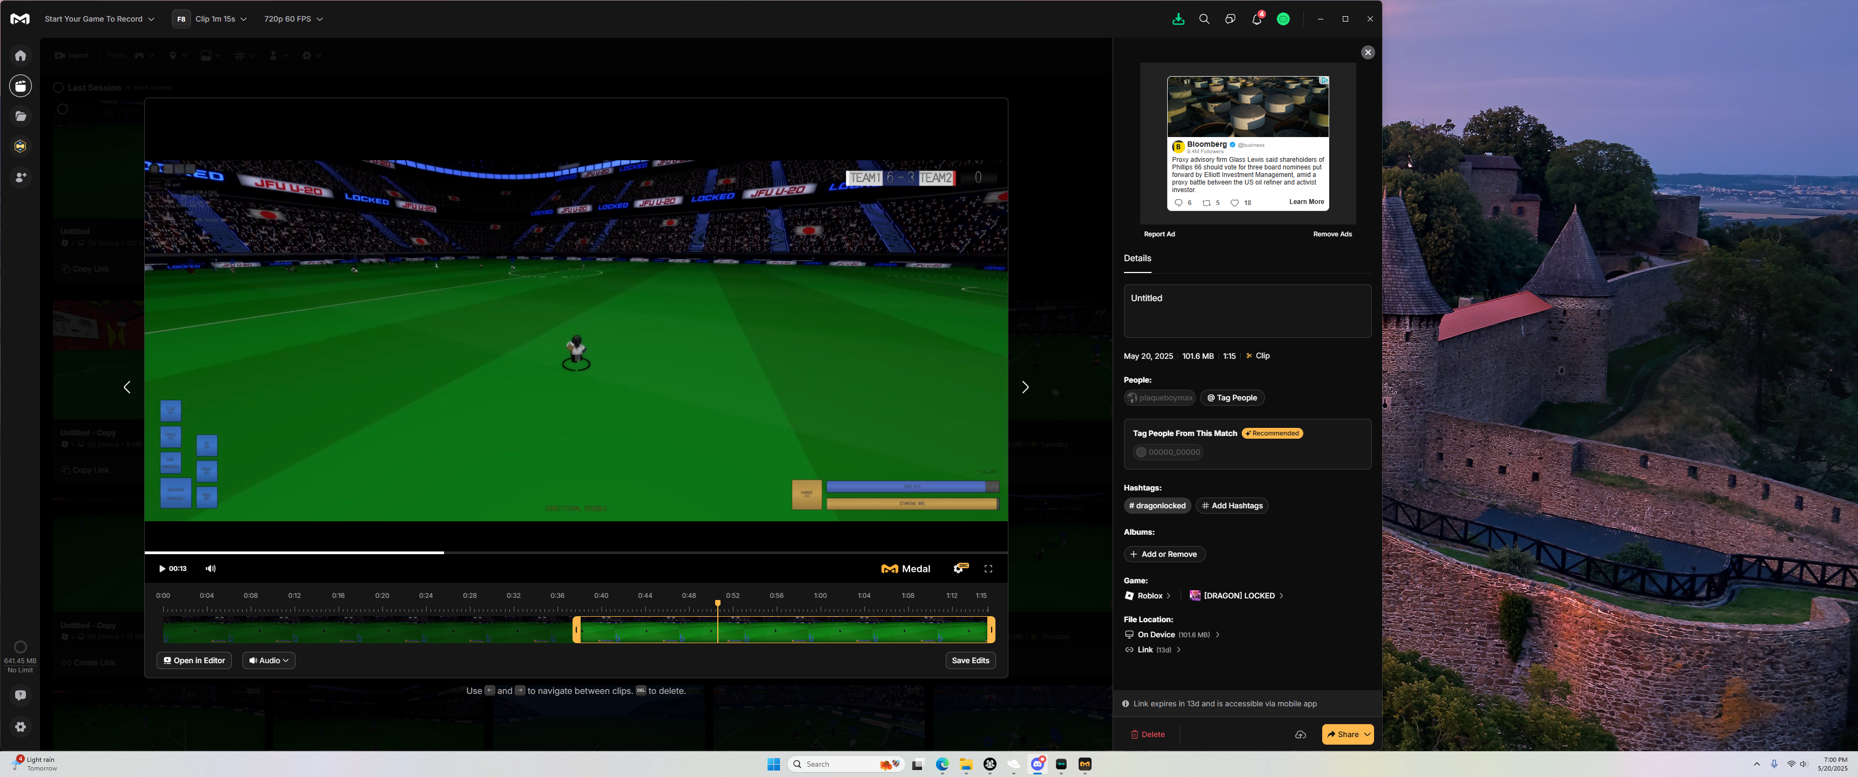Click Save Edits
Viewport: 1858px width, 777px height.
pyautogui.click(x=970, y=661)
